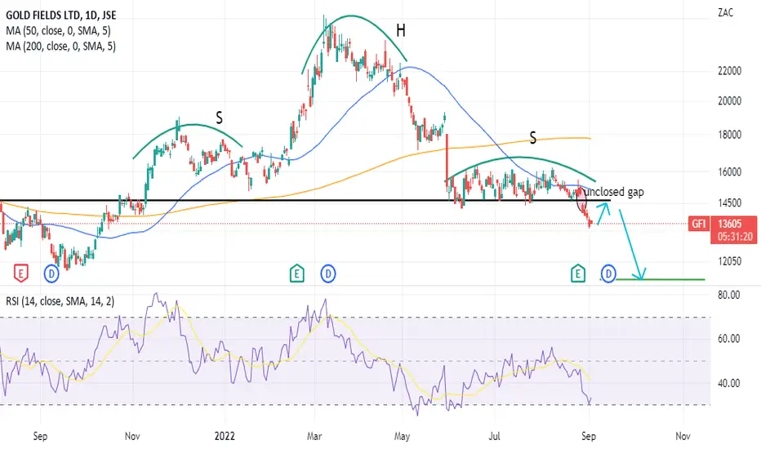Click the 2022 label on time axis
Screen dimensions: 761x449
[225, 436]
